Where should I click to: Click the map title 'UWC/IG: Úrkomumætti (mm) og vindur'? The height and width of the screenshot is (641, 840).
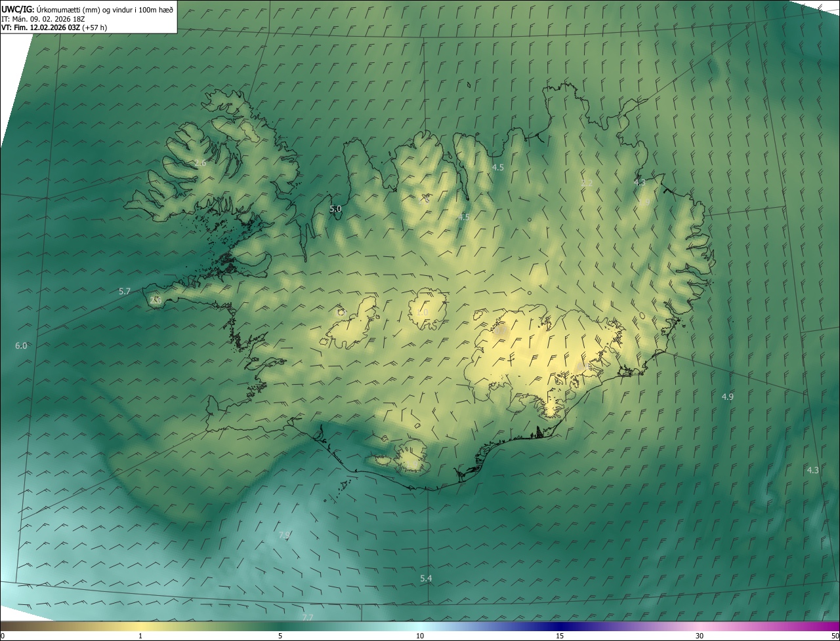(x=87, y=9)
